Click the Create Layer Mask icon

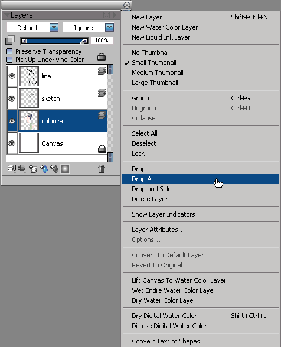pyautogui.click(x=65, y=169)
